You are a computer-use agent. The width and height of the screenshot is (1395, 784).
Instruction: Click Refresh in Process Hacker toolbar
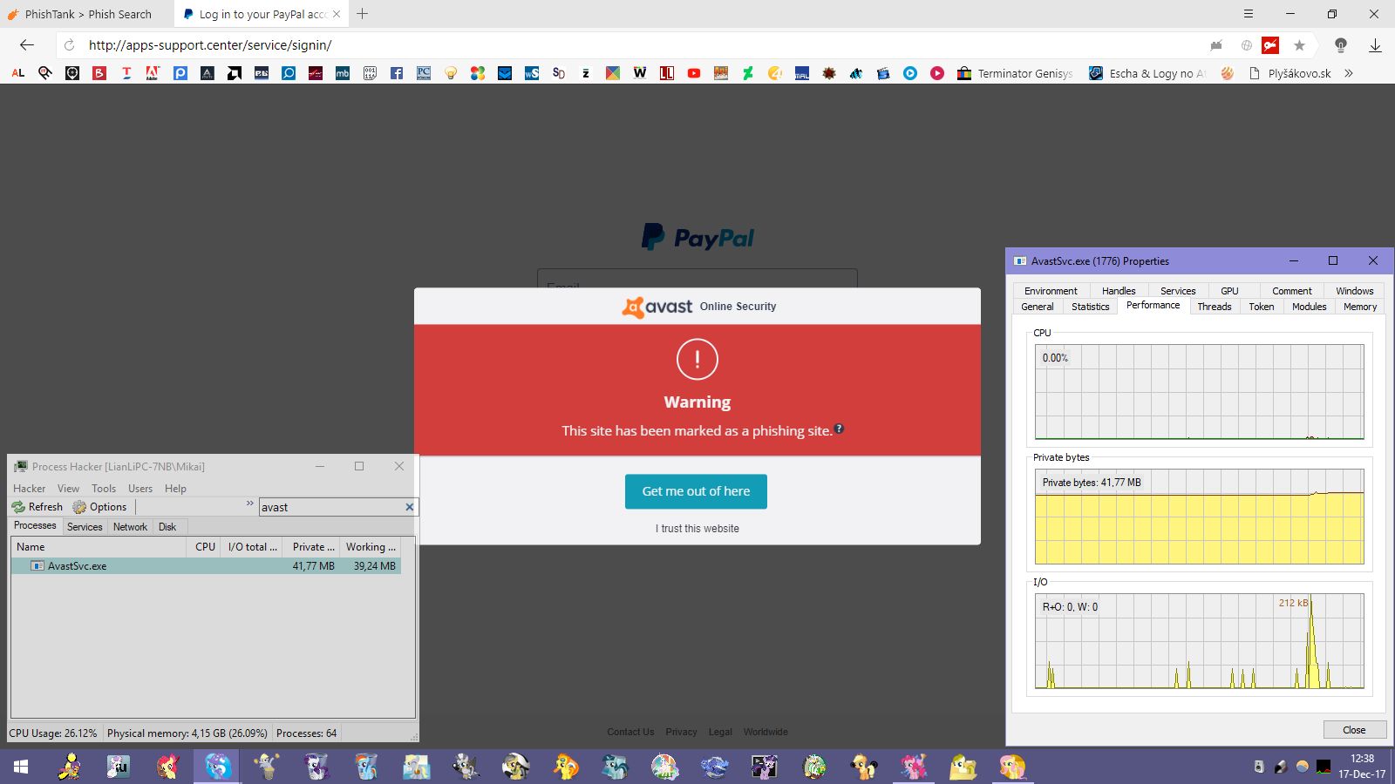(x=37, y=507)
